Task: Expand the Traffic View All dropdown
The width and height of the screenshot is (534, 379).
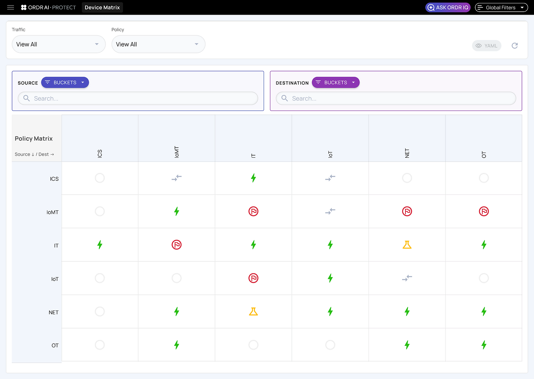Action: click(59, 44)
